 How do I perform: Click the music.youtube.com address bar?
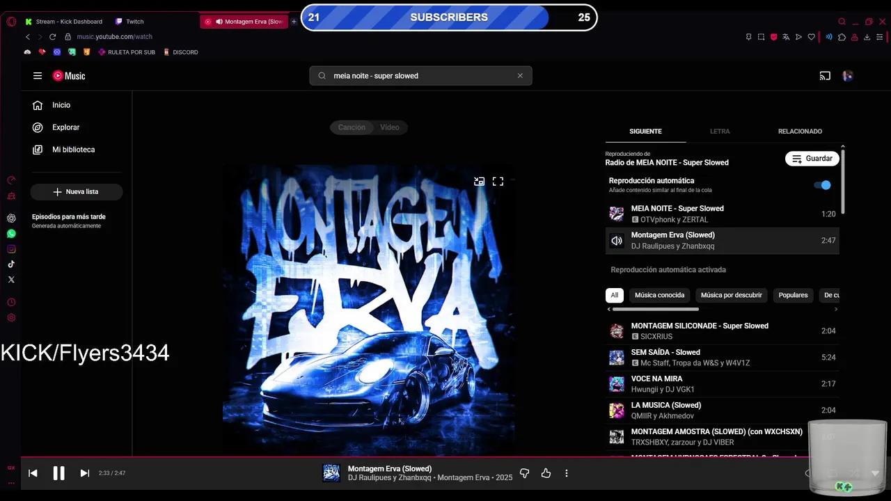tap(114, 37)
